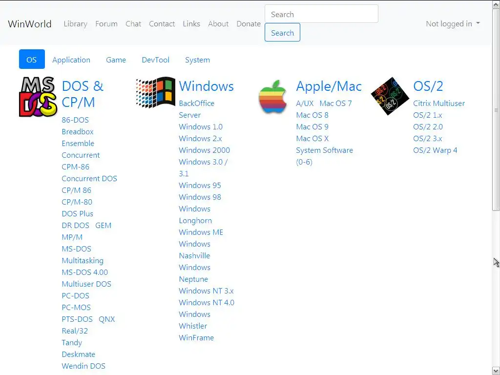Click the rainbow Apple logo icon

coord(272,96)
